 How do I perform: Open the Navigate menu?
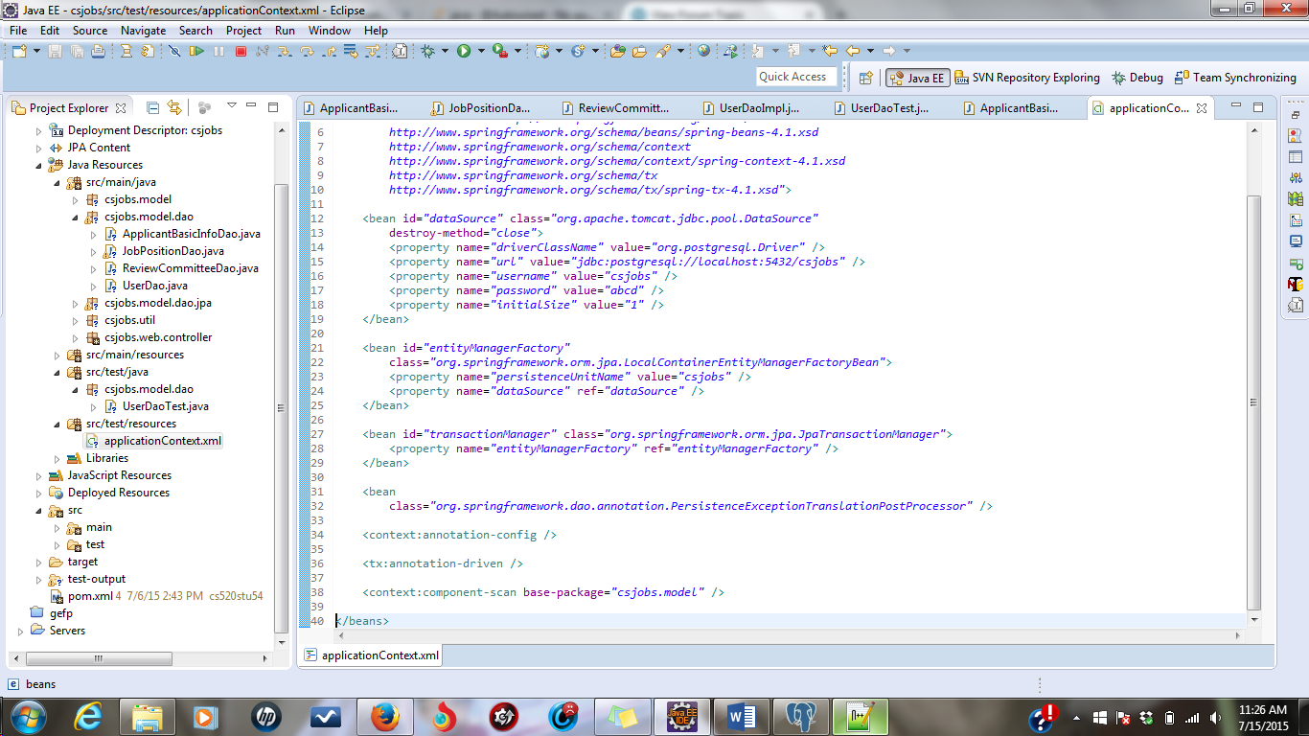[x=143, y=30]
